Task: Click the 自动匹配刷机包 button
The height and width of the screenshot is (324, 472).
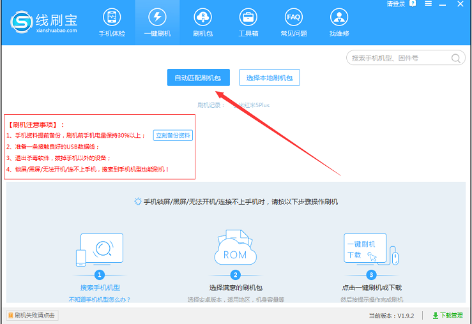Action: [198, 78]
